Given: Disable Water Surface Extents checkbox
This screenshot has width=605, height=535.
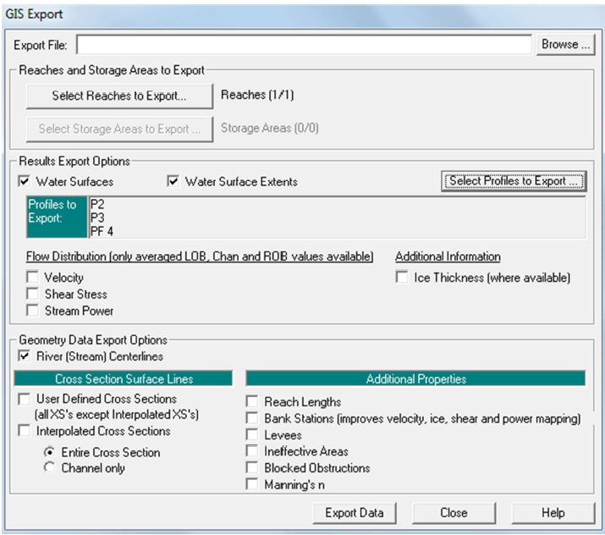Looking at the screenshot, I should [x=174, y=181].
